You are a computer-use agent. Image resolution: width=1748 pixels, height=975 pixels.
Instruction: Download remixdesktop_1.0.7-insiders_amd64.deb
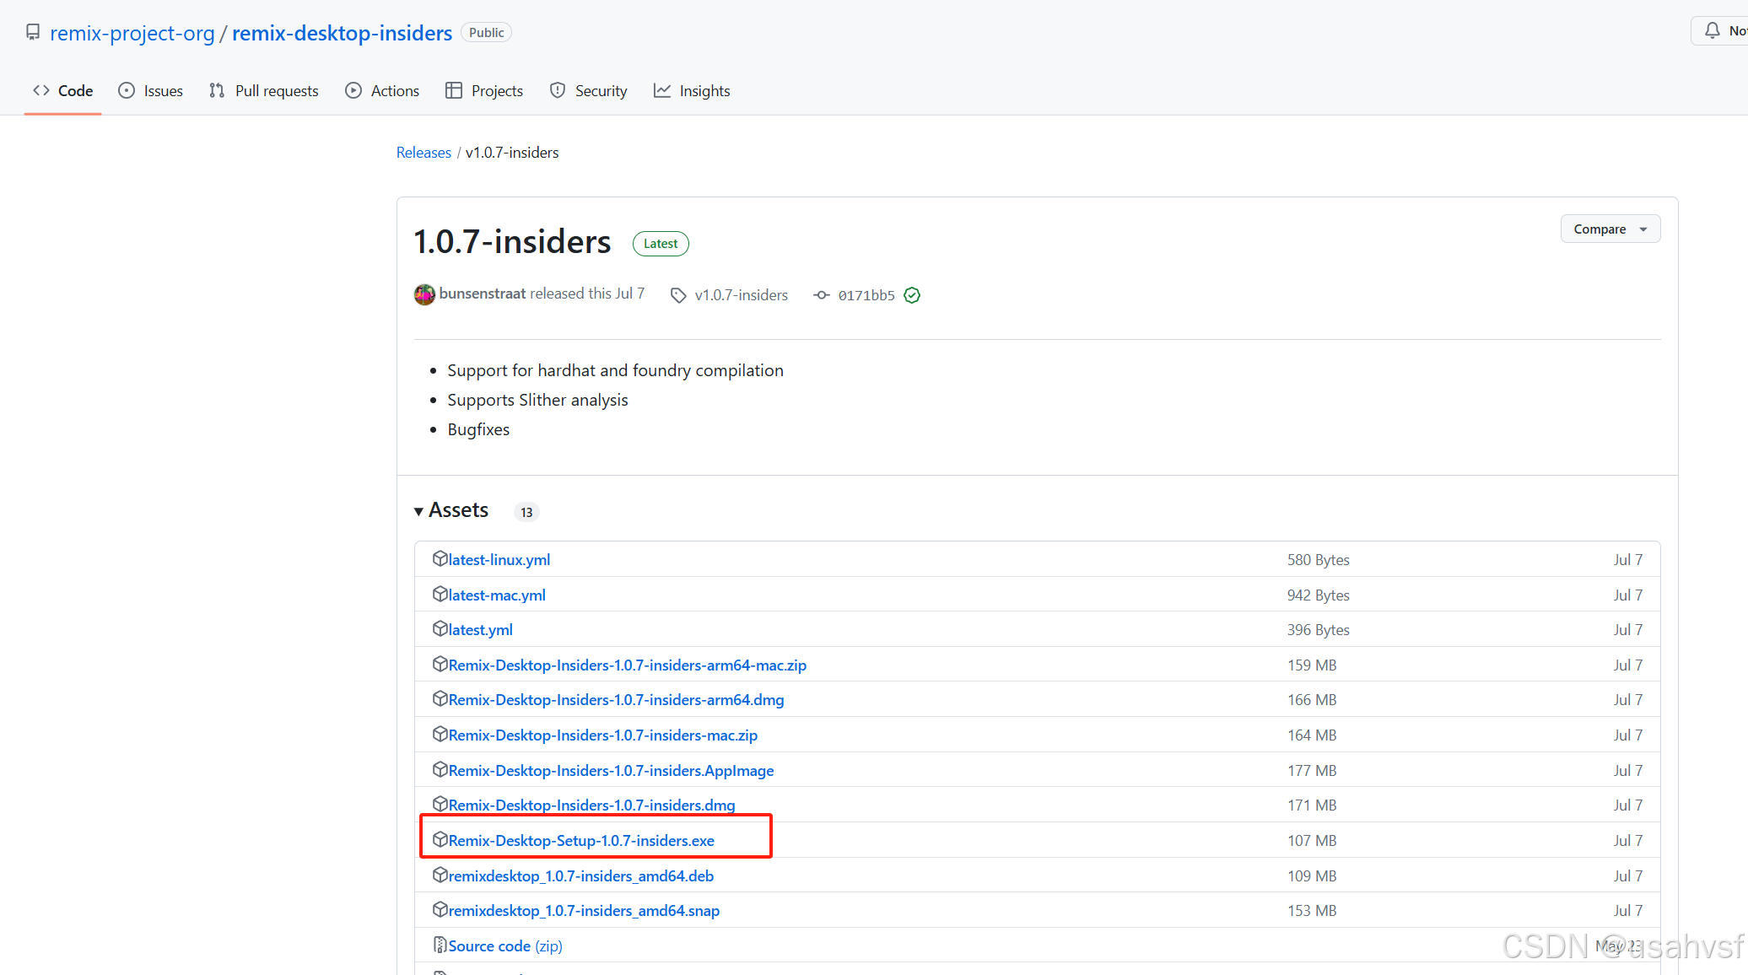coord(581,876)
